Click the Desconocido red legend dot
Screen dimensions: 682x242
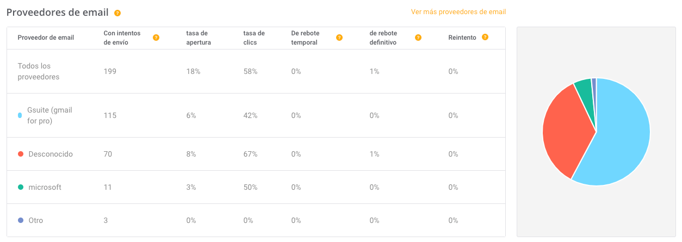(21, 154)
